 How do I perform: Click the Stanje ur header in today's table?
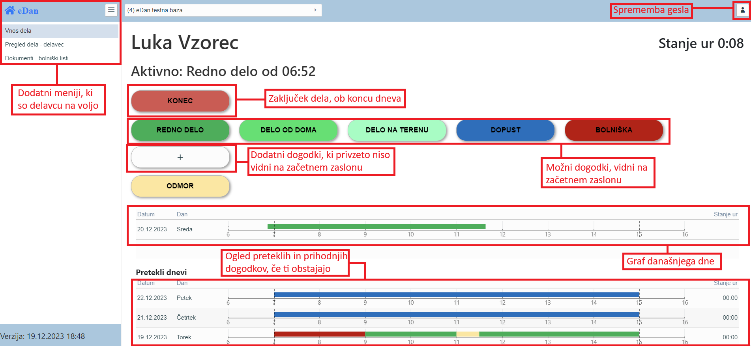(725, 214)
